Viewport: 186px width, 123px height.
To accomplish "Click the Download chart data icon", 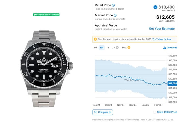I will tap(165, 48).
